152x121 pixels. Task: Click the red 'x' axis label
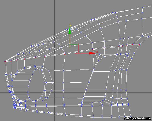point(97,52)
